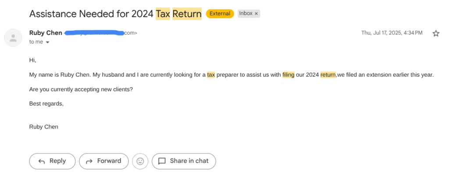Click the email subject "Assistance Needed for 2024"
Viewport: 449px width, 185px height.
tap(91, 14)
